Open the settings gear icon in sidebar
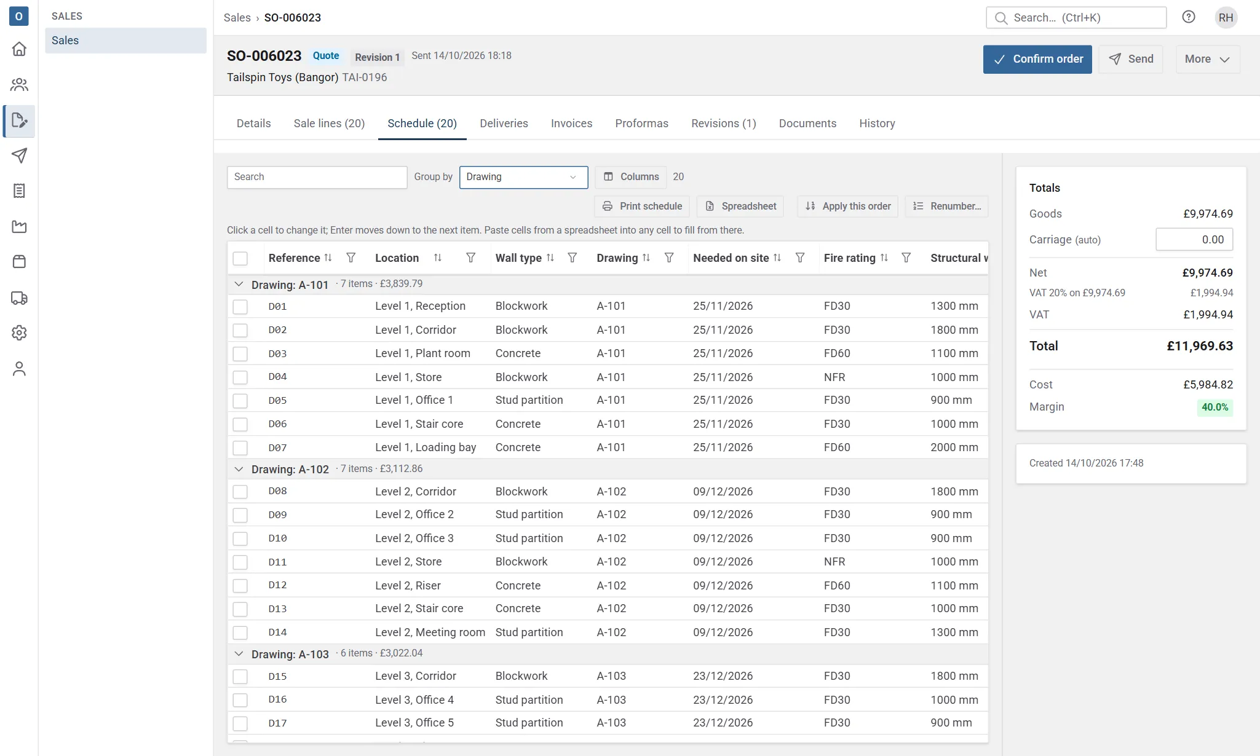Image resolution: width=1260 pixels, height=756 pixels. (19, 333)
